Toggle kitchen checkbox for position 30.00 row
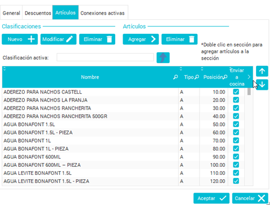The width and height of the screenshot is (270, 205). 236,108
